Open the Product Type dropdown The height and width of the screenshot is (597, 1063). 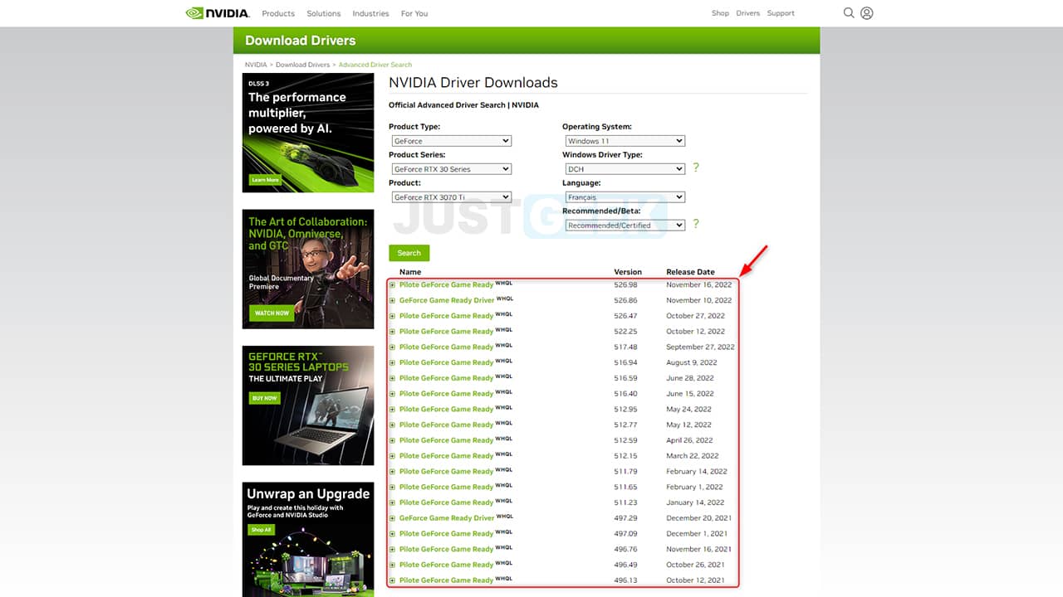452,141
